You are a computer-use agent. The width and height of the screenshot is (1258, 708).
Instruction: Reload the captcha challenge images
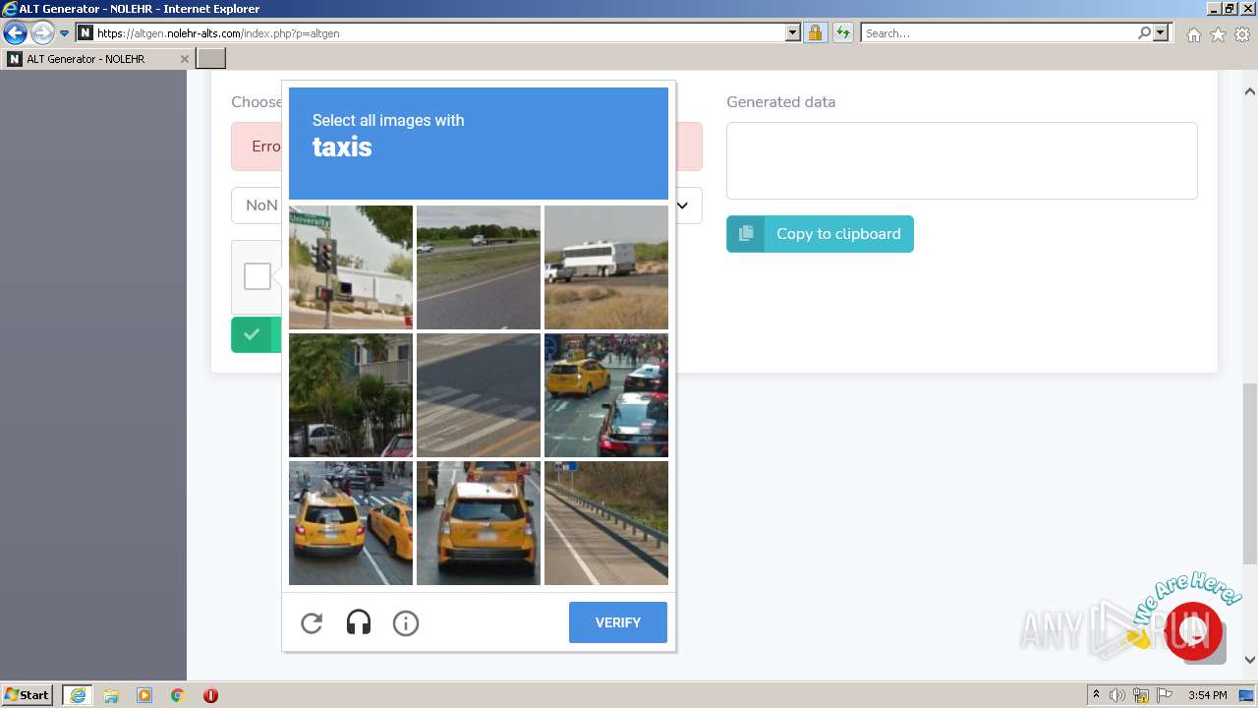[312, 622]
